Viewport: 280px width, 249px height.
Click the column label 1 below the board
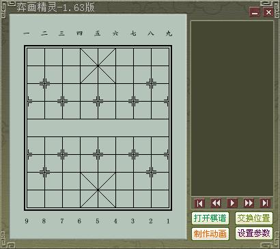[168, 221]
